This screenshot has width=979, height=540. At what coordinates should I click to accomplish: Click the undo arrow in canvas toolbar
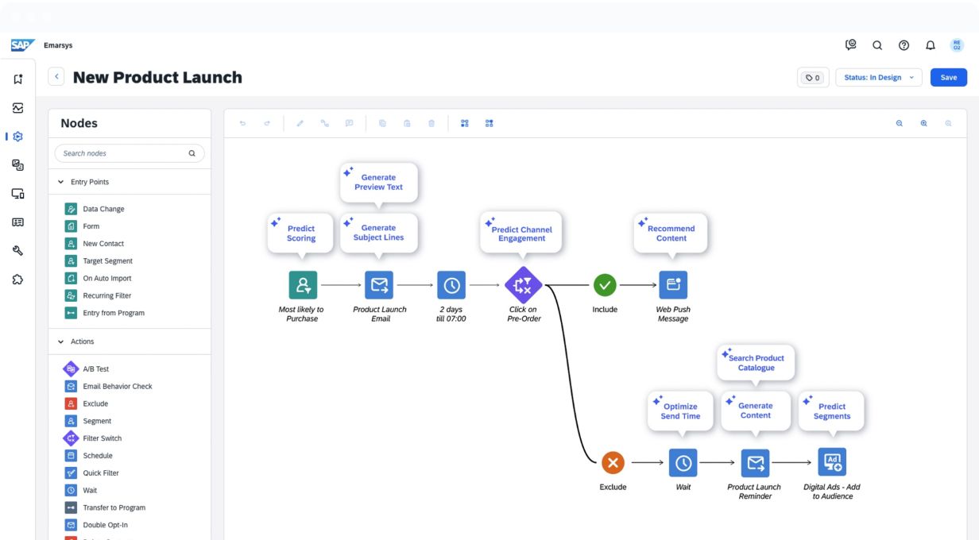point(242,123)
